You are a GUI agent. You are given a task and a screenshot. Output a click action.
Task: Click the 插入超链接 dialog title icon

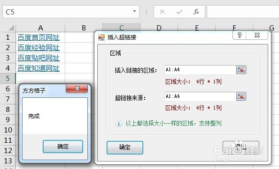click(101, 37)
